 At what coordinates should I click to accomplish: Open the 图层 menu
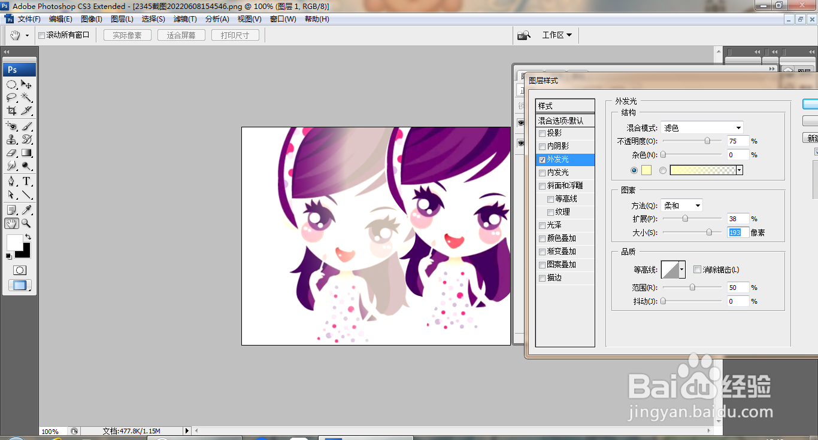coord(122,19)
